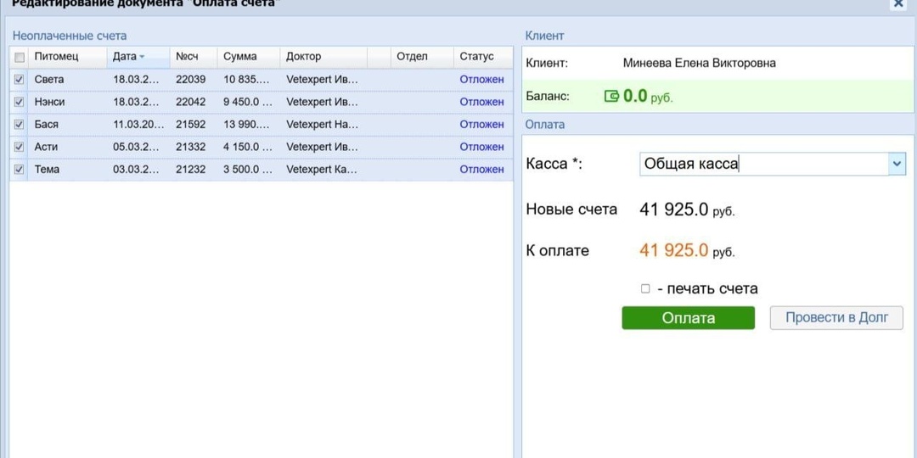Click invoice number 21592

click(x=191, y=125)
